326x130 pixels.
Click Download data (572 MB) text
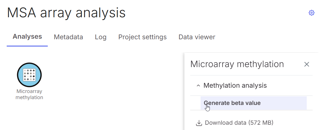[x=239, y=123]
